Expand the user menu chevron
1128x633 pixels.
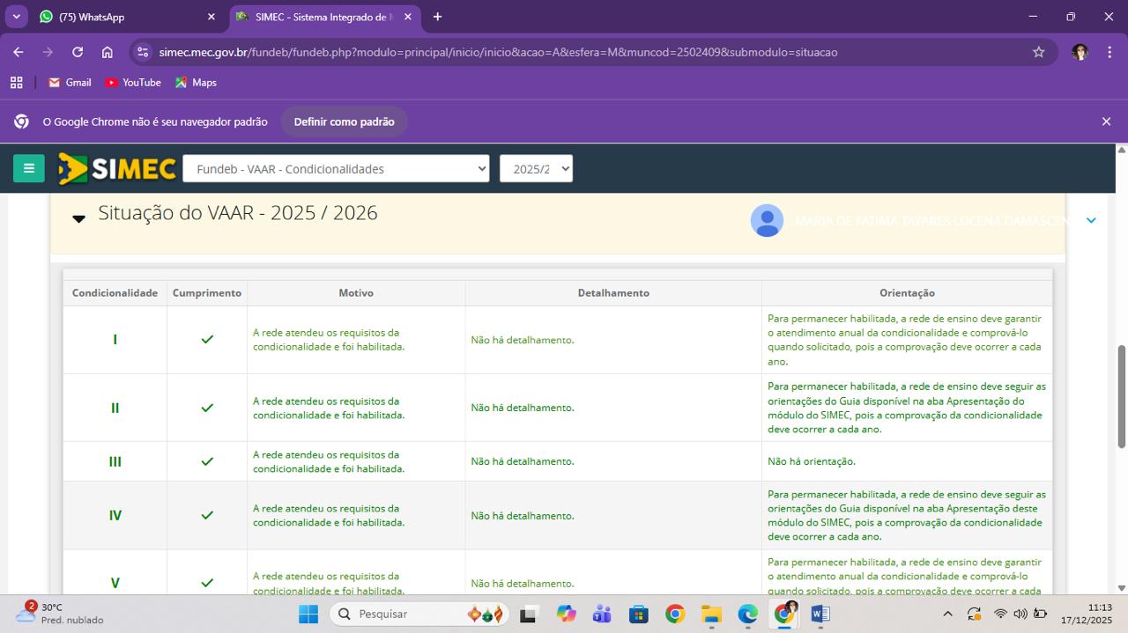[x=1091, y=220]
